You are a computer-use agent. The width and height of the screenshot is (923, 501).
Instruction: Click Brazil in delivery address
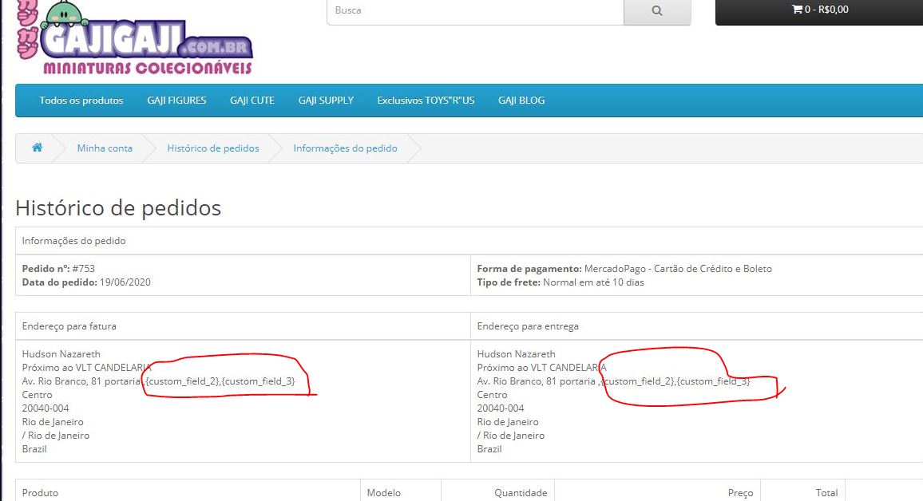click(x=489, y=448)
